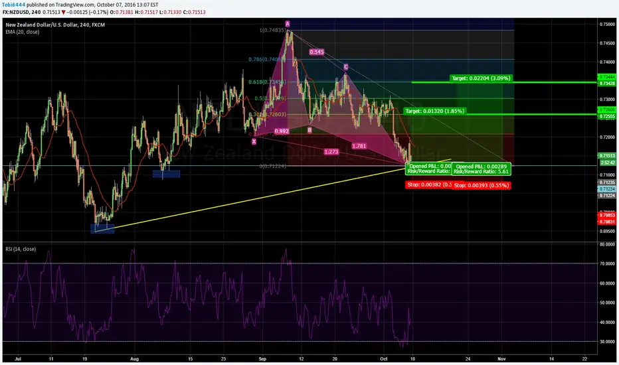Click the Oct label on the time axis
The width and height of the screenshot is (619, 365).
pos(383,358)
